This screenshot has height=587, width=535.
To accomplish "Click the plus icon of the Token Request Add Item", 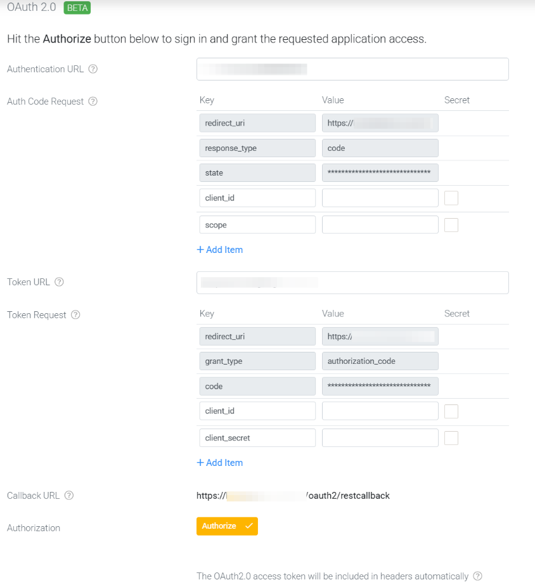I will tap(200, 463).
